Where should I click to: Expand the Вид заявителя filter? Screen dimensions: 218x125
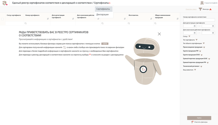point(195,70)
